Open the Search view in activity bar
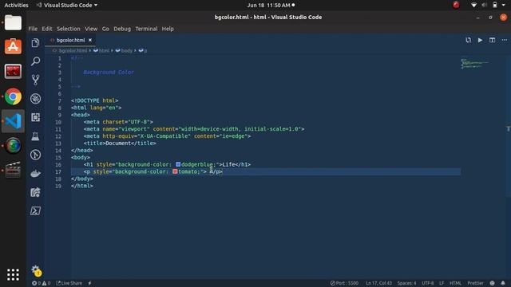 pos(35,61)
